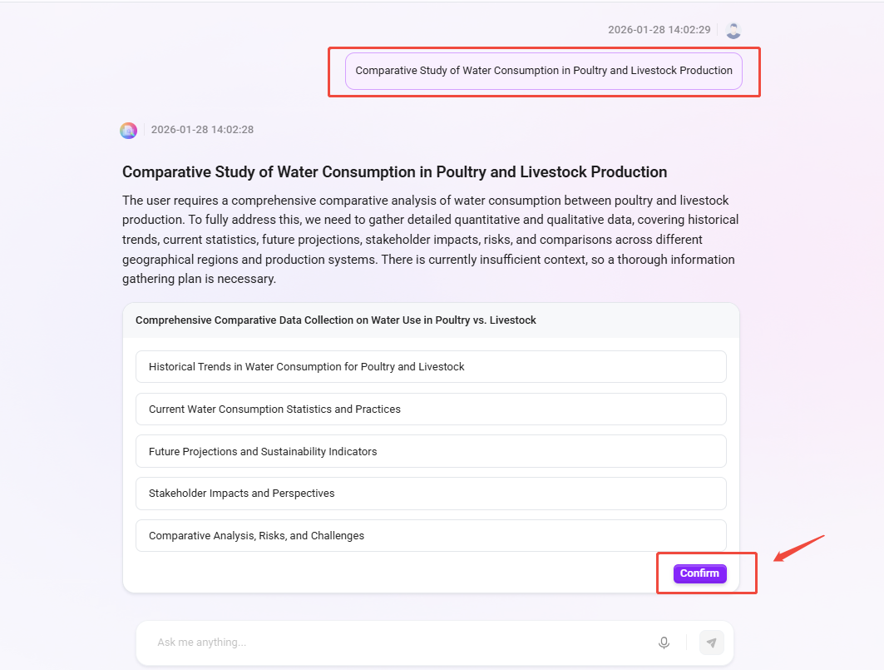The image size is (884, 670).
Task: Click the user message timestamp 14:02:29
Action: pyautogui.click(x=659, y=30)
